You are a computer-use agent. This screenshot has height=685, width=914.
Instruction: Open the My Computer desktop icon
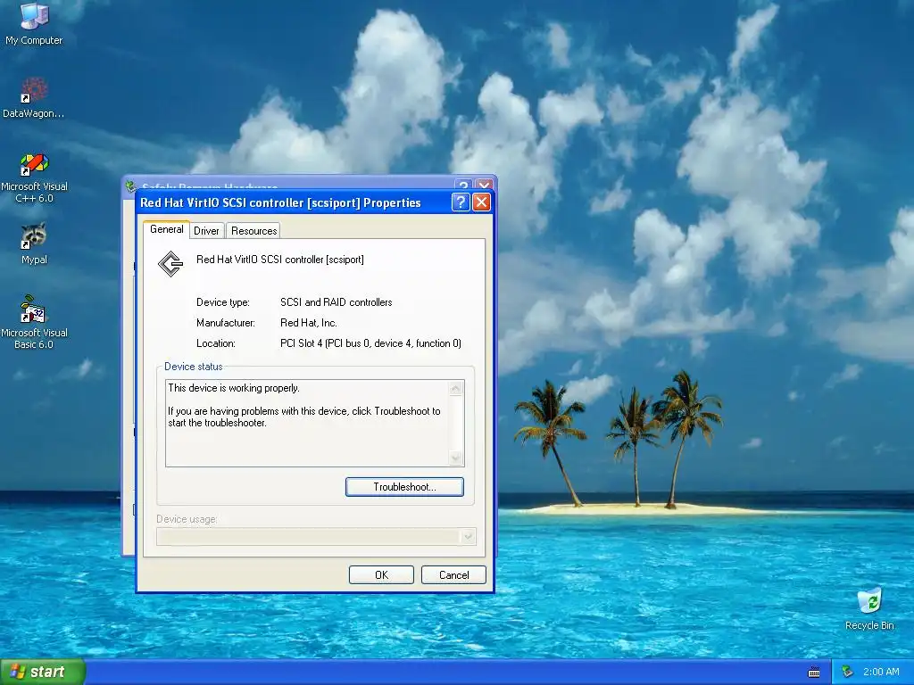(x=34, y=23)
